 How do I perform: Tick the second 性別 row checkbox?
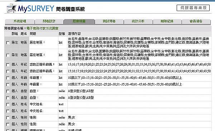tap(8, 125)
